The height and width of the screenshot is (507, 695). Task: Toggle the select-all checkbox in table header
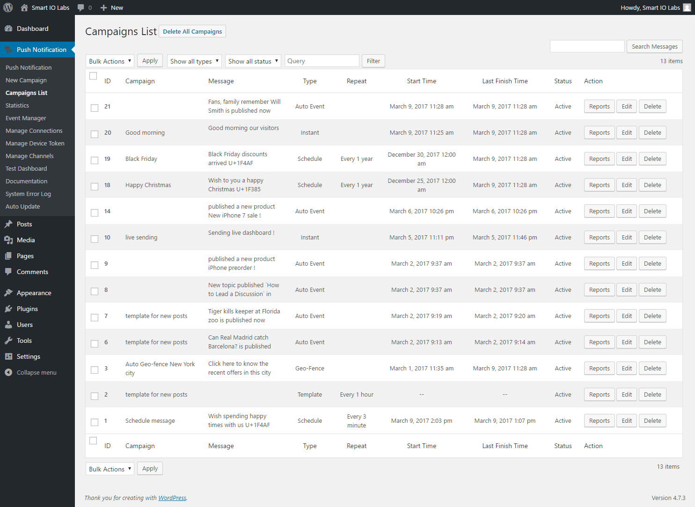pos(93,76)
